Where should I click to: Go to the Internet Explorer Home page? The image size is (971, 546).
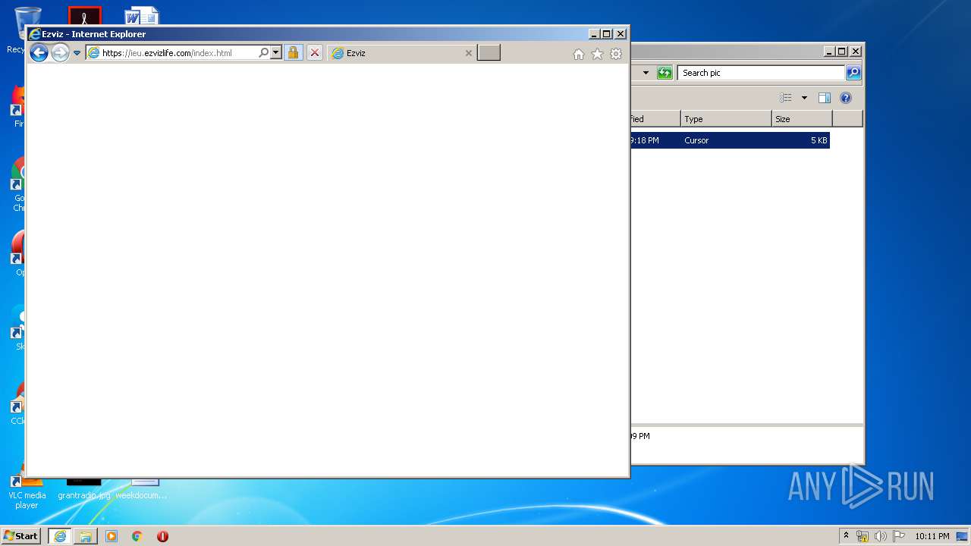coord(579,54)
